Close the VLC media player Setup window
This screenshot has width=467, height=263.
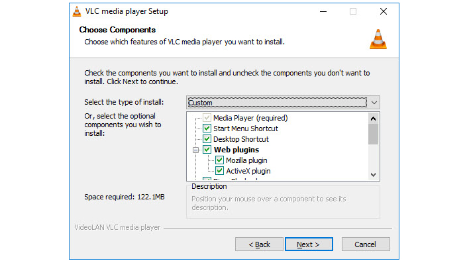(384, 12)
